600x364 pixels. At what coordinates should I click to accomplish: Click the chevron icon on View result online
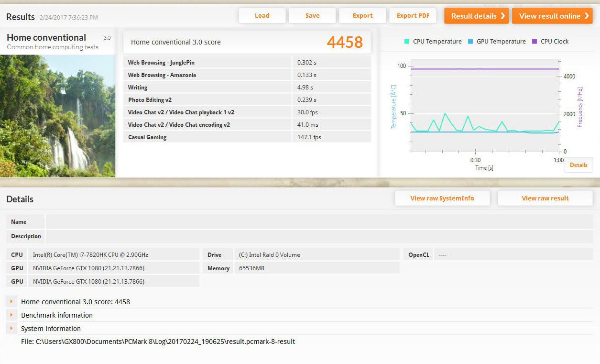click(x=586, y=16)
